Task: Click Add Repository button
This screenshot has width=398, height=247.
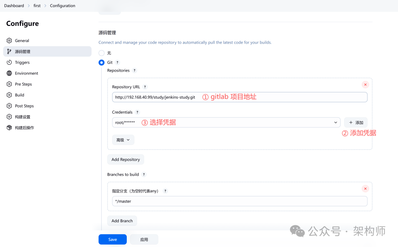Action: coord(126,159)
